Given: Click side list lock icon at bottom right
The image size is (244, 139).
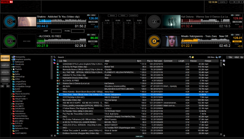Looking at the screenshot, I should 224,136.
